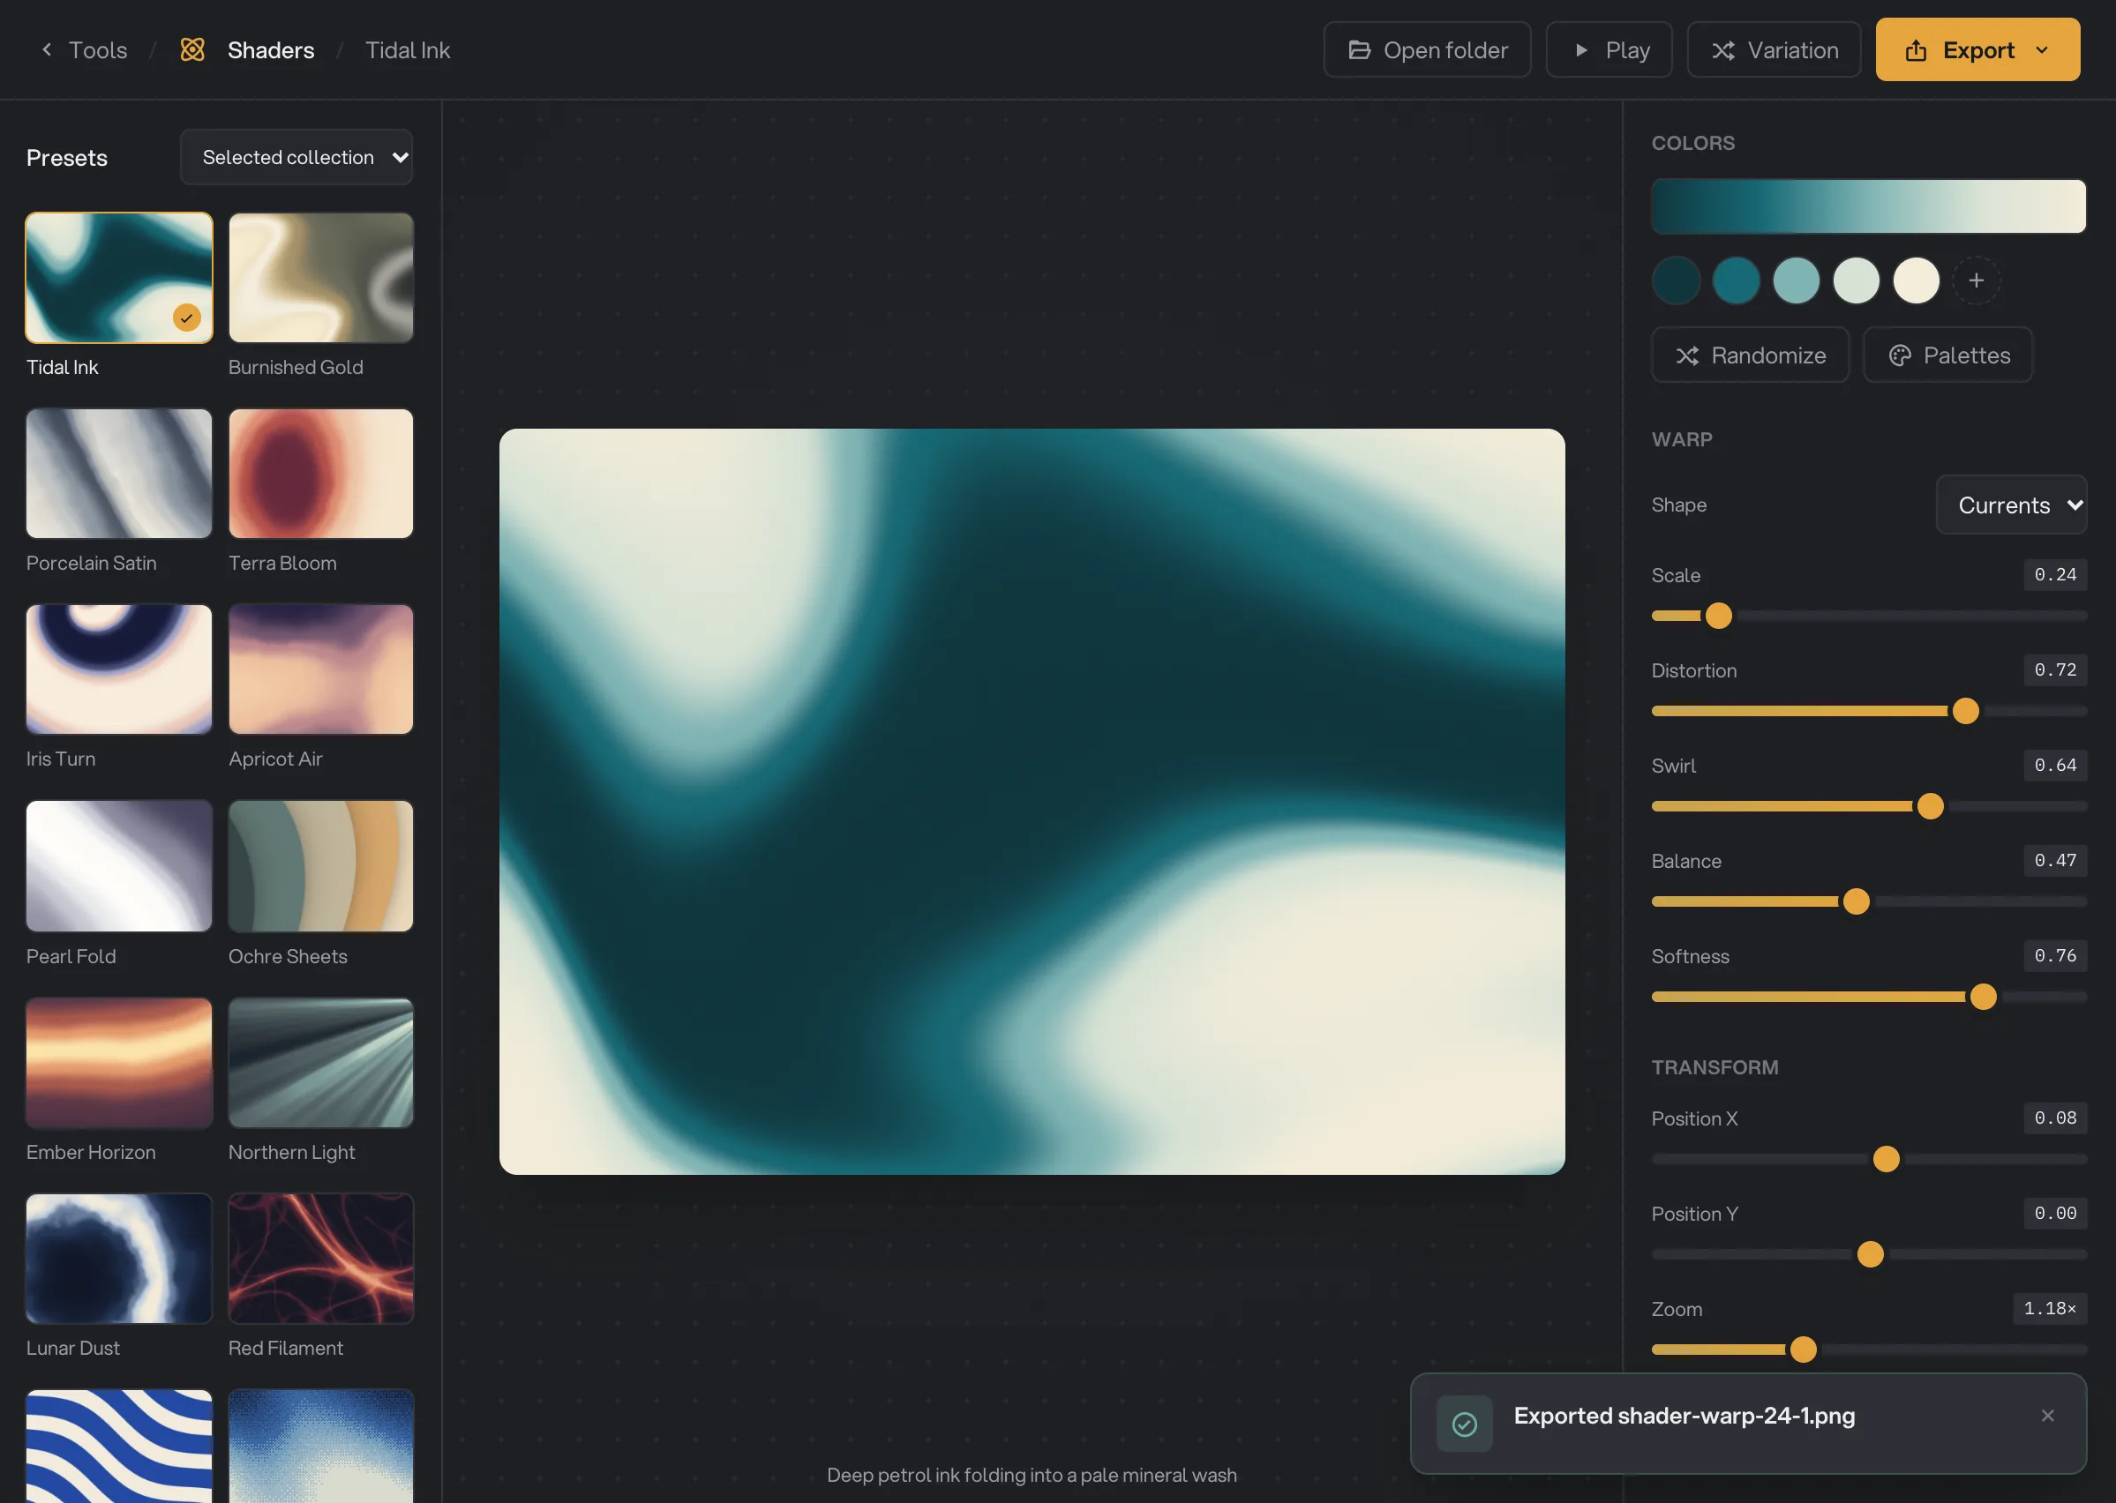Click the Softness slider handle
2116x1503 pixels.
(x=1983, y=997)
